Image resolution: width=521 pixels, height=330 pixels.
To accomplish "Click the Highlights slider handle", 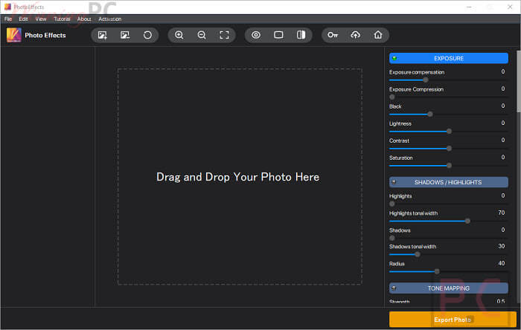I will coord(392,204).
